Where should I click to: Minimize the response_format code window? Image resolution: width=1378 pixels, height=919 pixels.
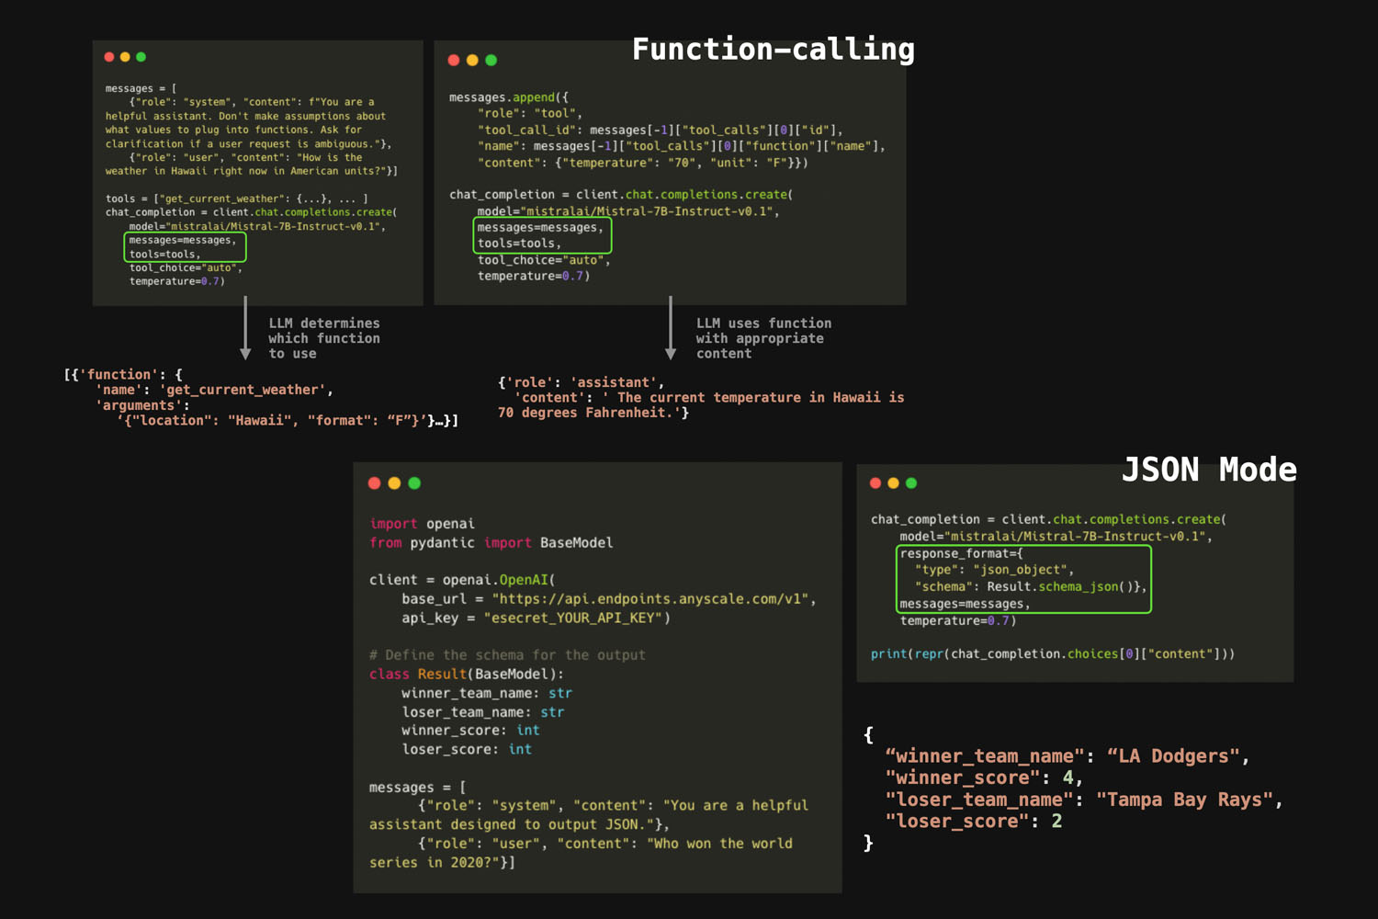coord(893,483)
